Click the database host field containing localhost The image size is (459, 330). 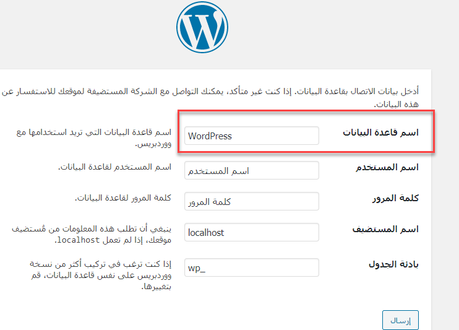[x=251, y=232]
